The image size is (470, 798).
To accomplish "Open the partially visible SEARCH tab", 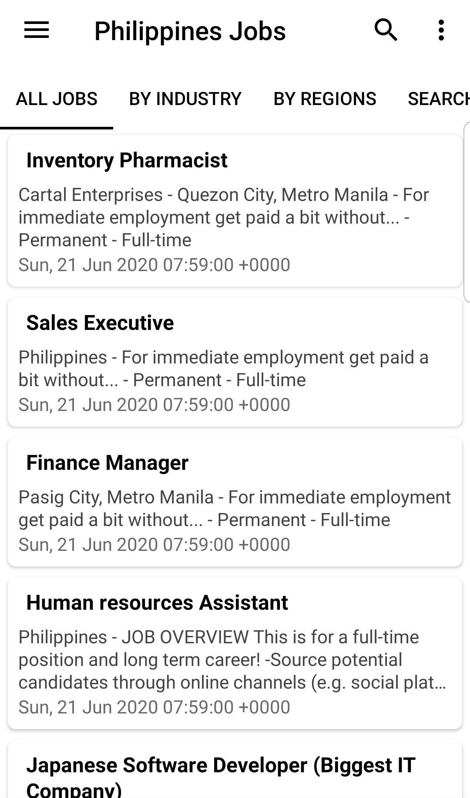I will coord(439,99).
